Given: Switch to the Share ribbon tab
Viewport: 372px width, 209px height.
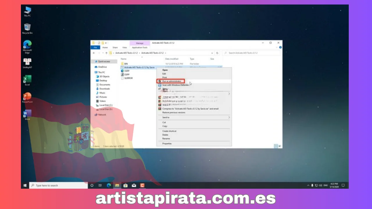Looking at the screenshot, I should 115,47.
